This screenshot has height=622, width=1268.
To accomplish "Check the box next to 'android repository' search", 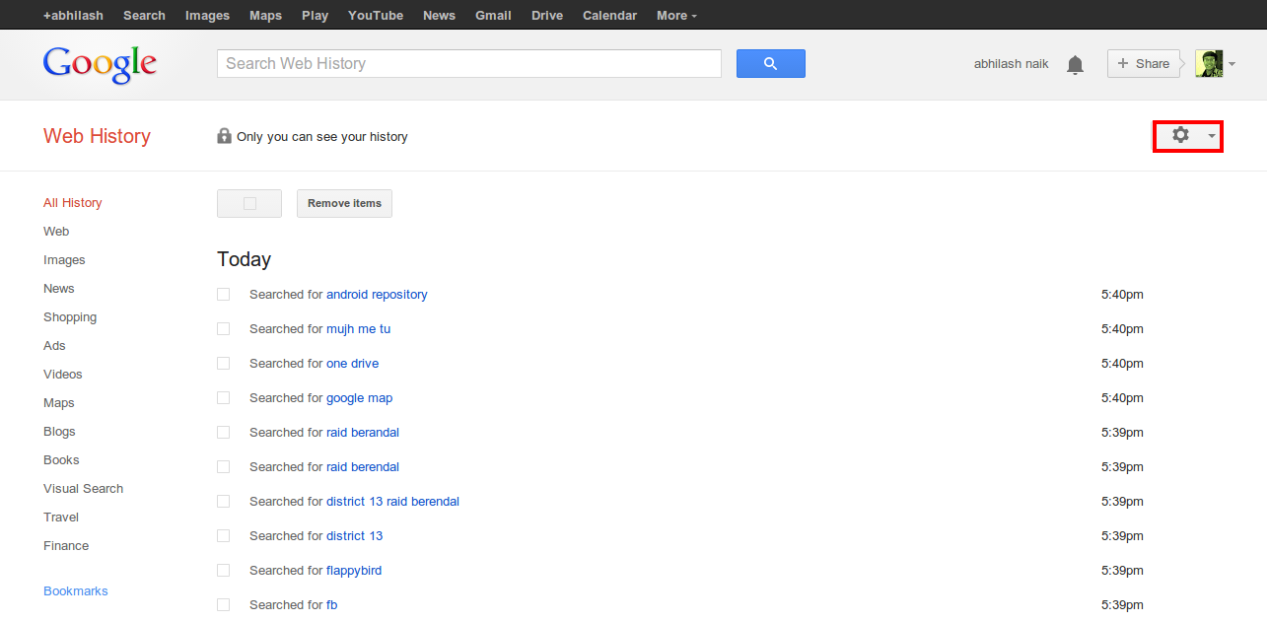I will pos(223,294).
